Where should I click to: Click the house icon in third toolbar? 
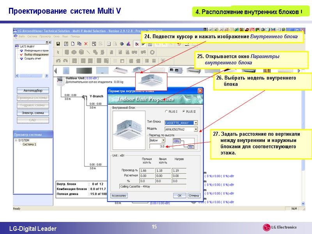[x=58, y=61]
